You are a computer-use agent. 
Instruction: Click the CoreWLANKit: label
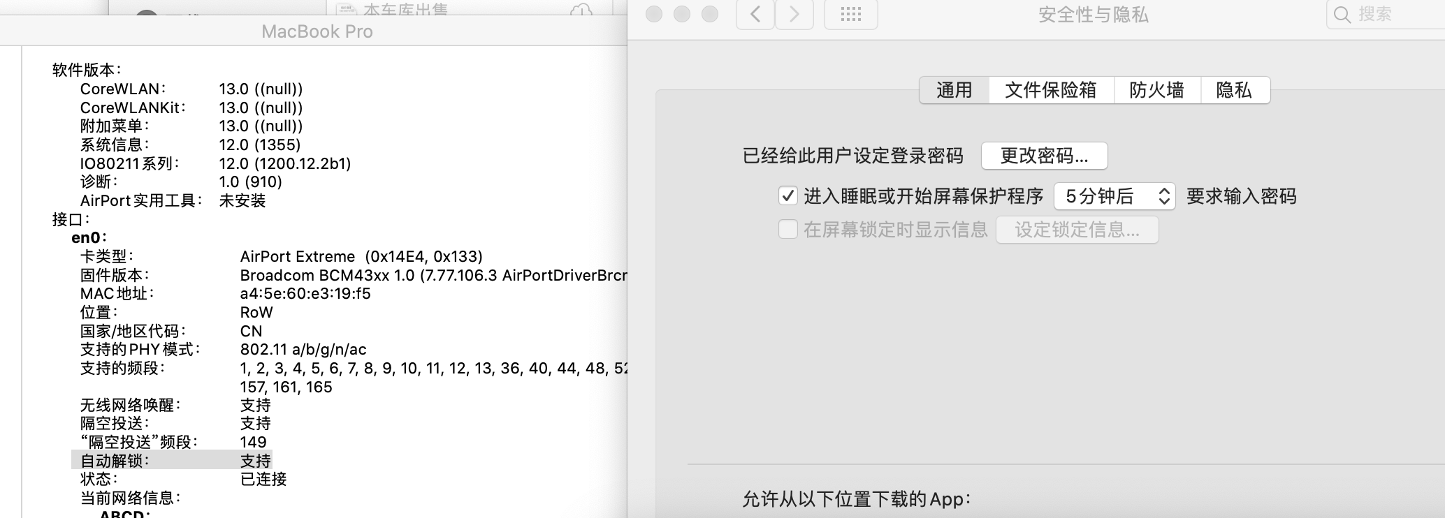coord(133,108)
